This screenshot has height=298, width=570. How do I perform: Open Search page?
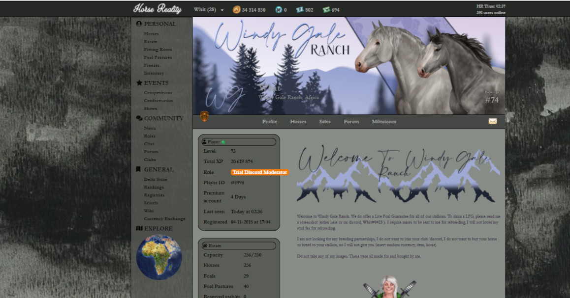click(151, 203)
